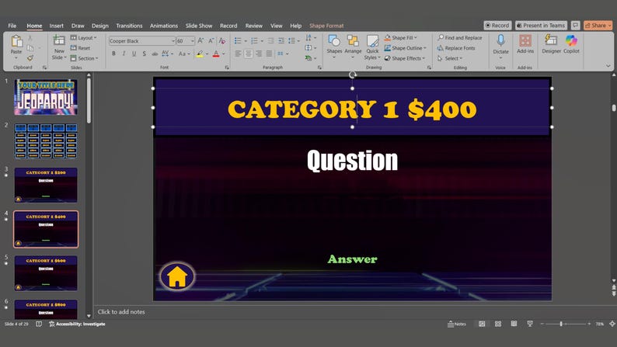This screenshot has width=617, height=347.
Task: Open the File menu
Action: point(12,26)
